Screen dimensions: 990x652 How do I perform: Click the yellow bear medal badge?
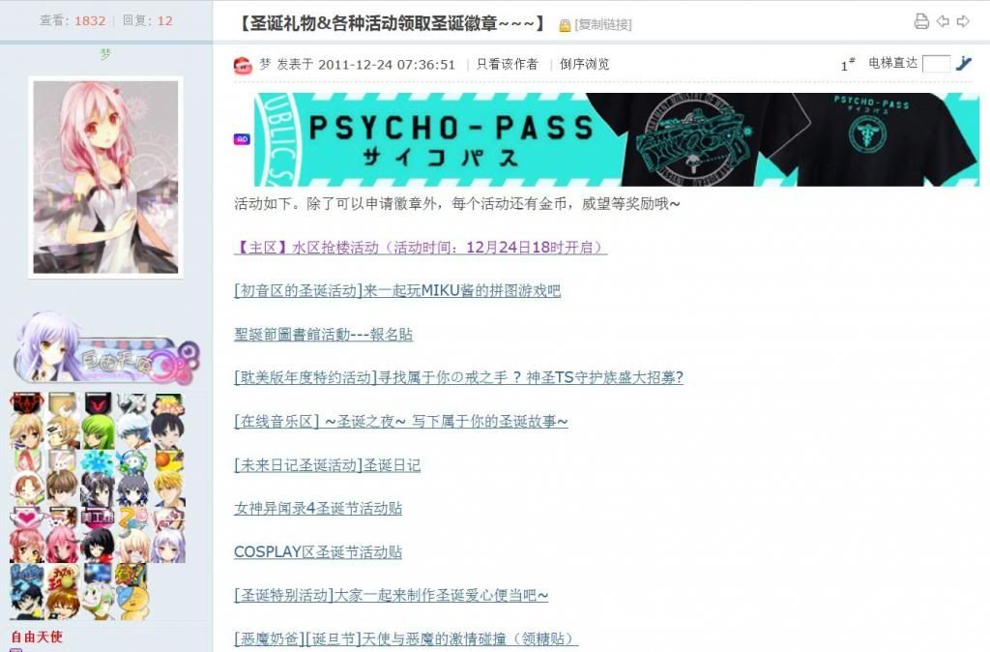132,603
